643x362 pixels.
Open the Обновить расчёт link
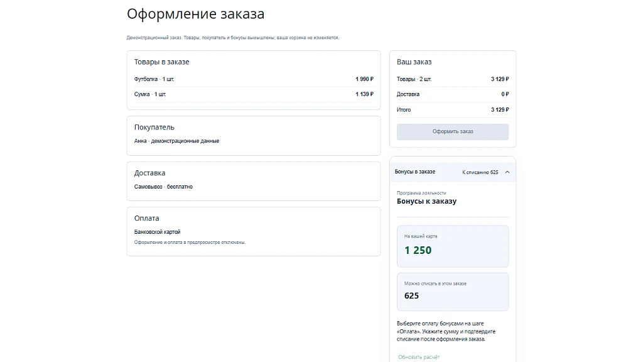click(419, 357)
